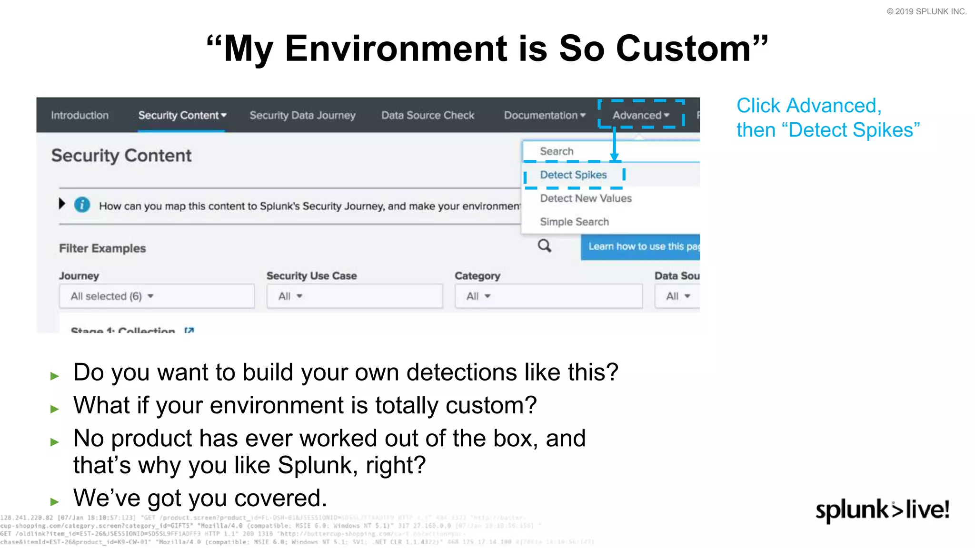The image size is (975, 548).
Task: Open the Category filter dropdown
Action: pyautogui.click(x=548, y=296)
